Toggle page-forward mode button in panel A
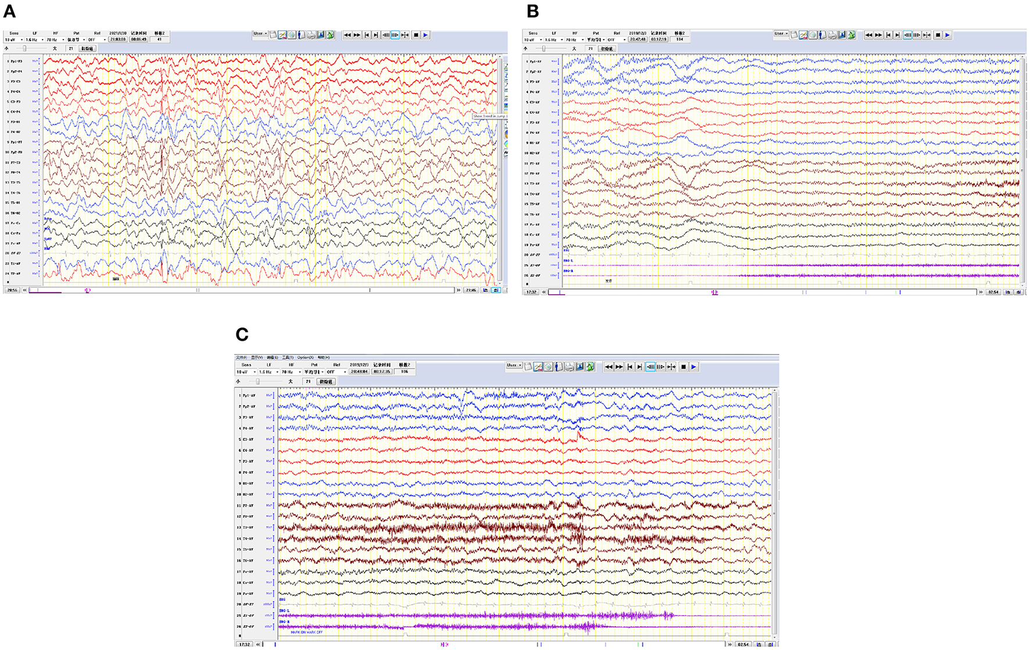This screenshot has height=650, width=1030. point(395,35)
